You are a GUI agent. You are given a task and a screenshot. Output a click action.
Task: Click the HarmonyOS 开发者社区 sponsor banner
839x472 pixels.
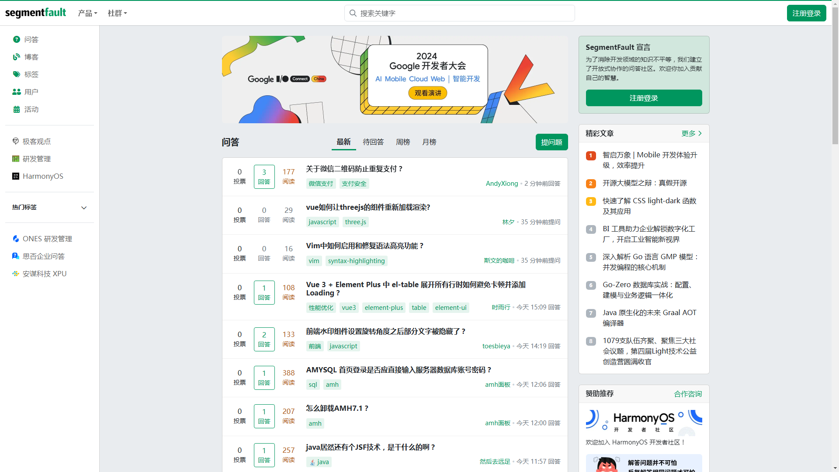pos(644,423)
